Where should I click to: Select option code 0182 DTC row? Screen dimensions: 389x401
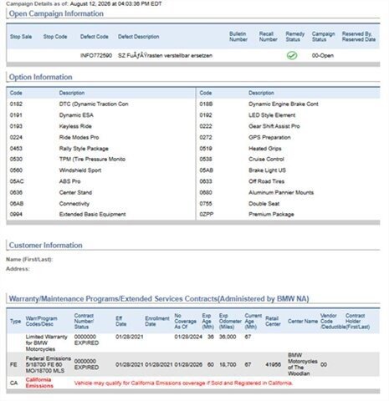tap(101, 104)
